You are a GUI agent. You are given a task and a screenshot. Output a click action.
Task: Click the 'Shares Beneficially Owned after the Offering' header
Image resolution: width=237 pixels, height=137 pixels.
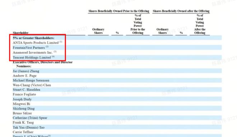pyautogui.click(x=181, y=11)
